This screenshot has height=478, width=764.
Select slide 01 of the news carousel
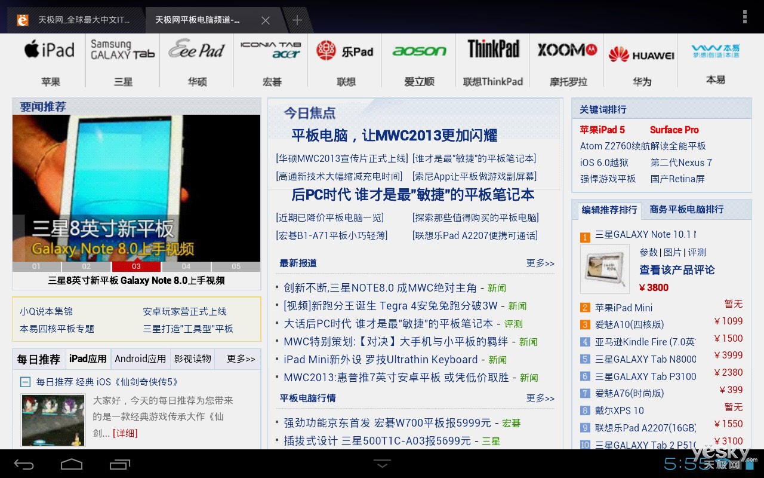(36, 266)
